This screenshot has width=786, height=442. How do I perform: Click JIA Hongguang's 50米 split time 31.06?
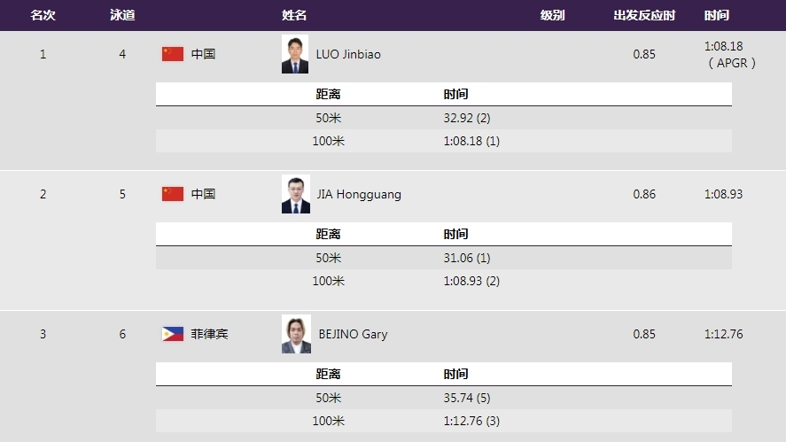(467, 258)
